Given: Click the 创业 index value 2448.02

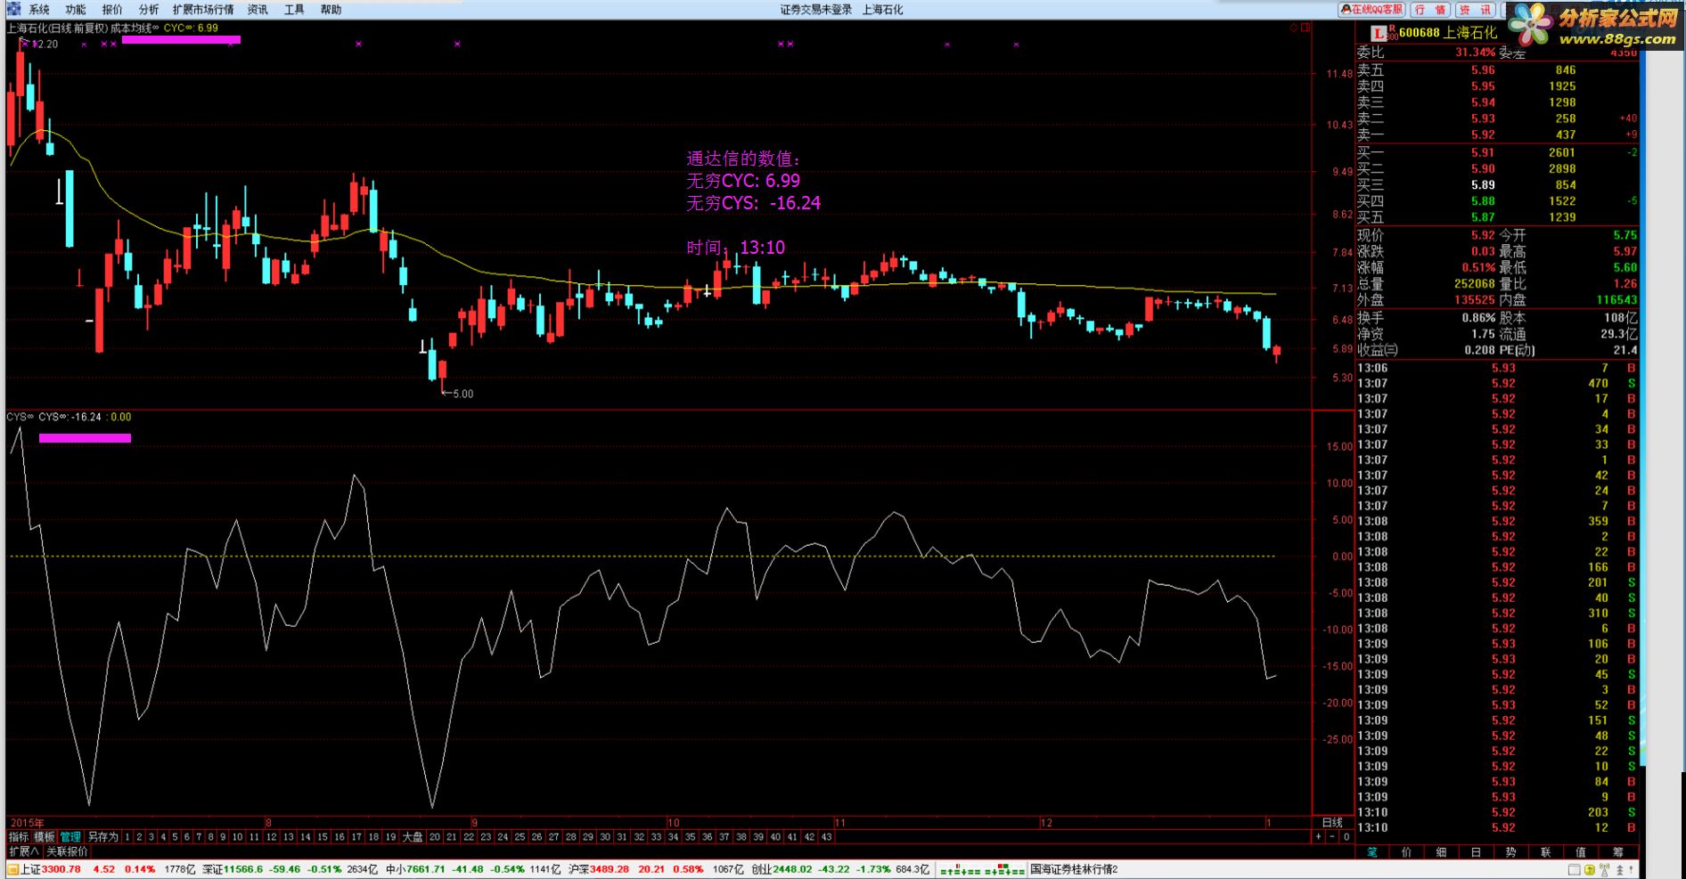Looking at the screenshot, I should pyautogui.click(x=792, y=869).
